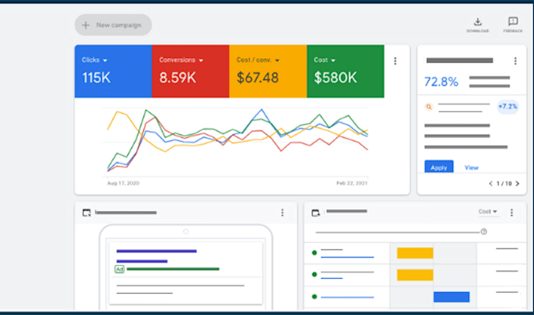Click the magnifier icon in recommendation card

(x=429, y=107)
